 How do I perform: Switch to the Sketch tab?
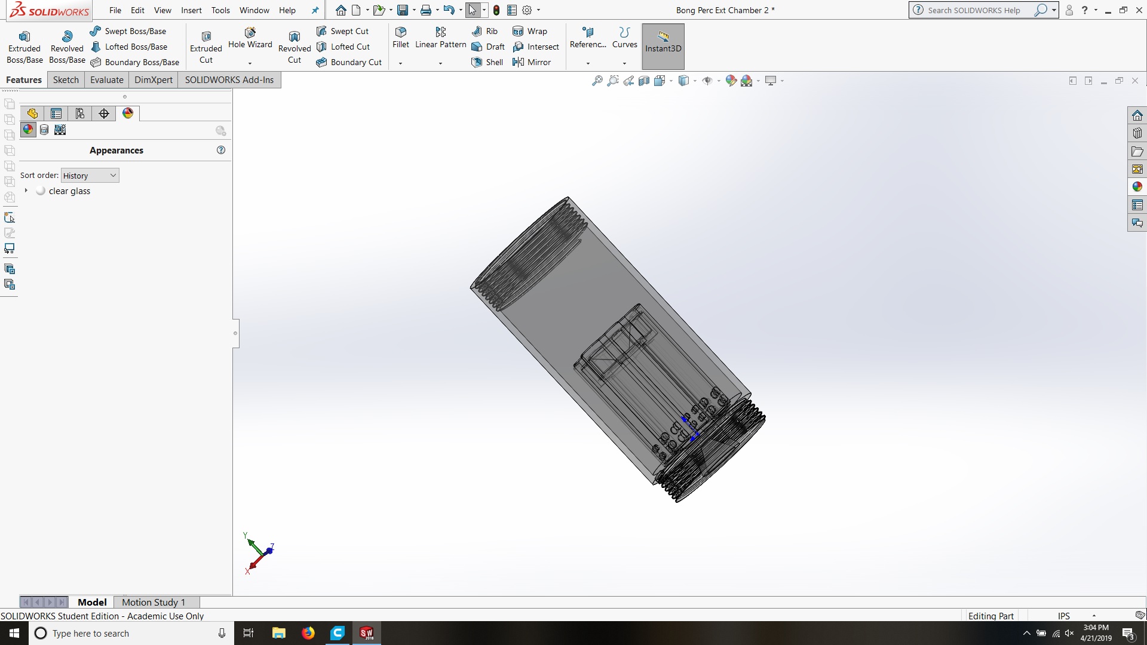coord(66,80)
